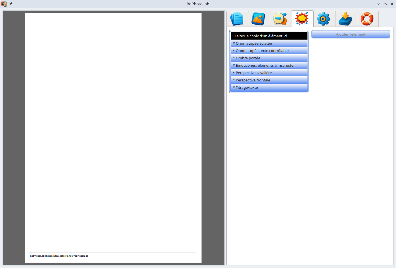396x268 pixels.
Task: Select 'Faites le choix d'un élément ici'
Action: point(269,36)
